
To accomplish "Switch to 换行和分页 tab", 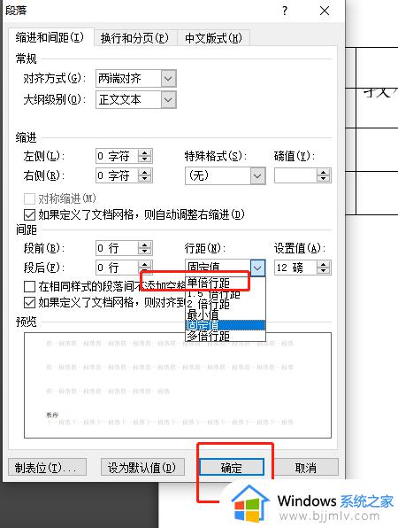I will point(134,38).
